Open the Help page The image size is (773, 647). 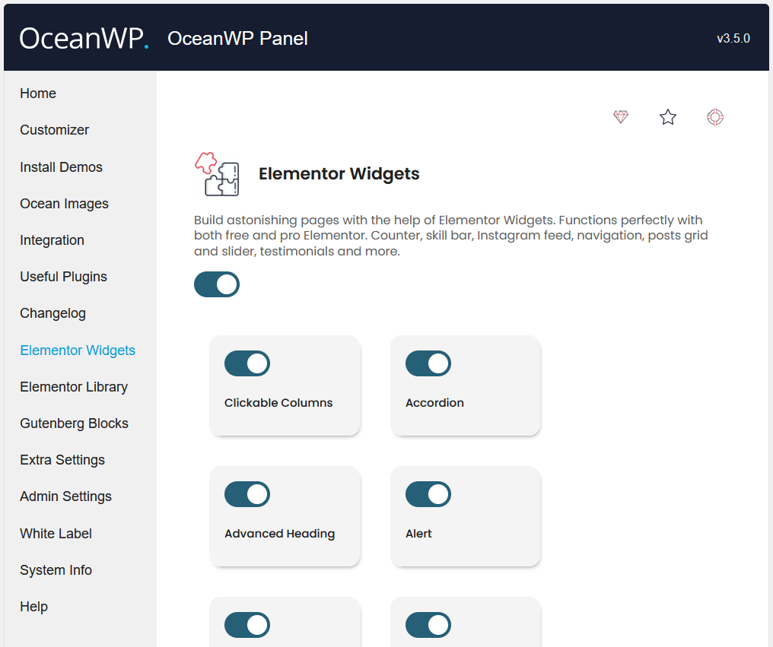coord(33,607)
